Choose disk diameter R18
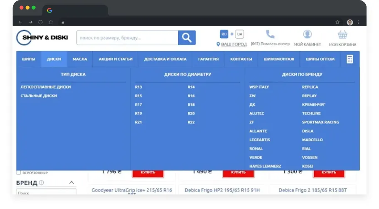 [x=191, y=105]
